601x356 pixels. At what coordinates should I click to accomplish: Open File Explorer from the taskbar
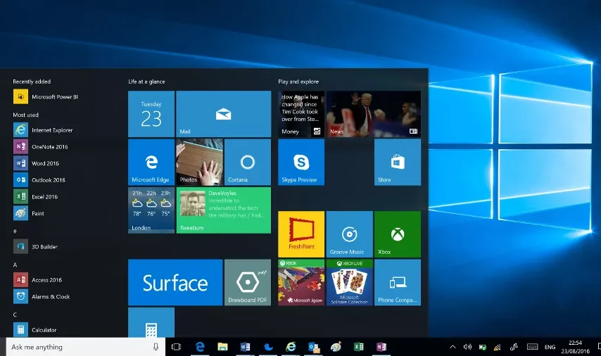coord(222,347)
